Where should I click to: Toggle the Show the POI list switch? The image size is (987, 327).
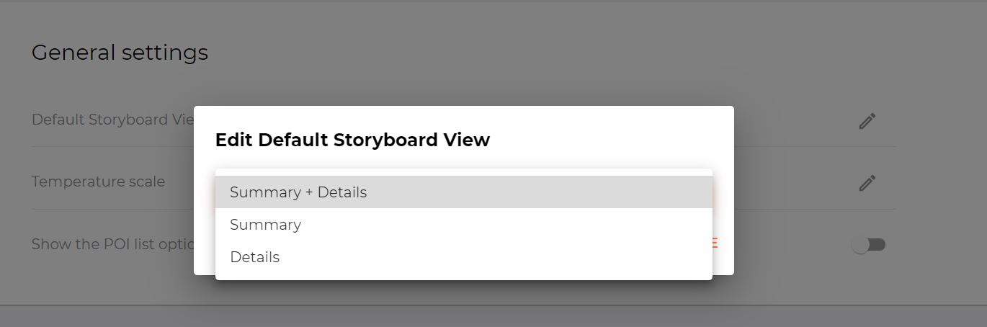tap(868, 245)
